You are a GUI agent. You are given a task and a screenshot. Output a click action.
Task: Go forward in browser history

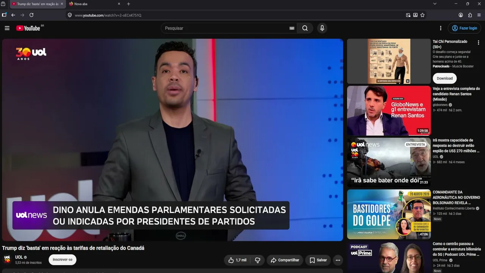22,15
